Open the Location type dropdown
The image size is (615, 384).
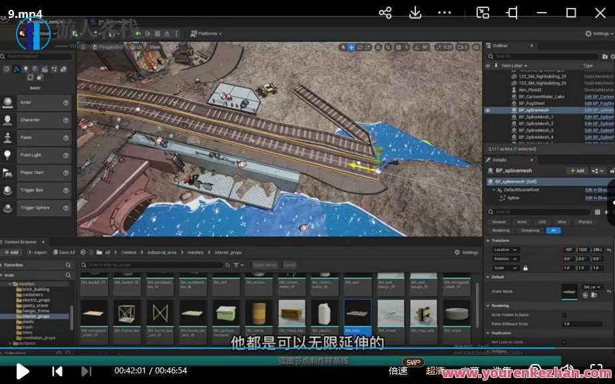(507, 250)
